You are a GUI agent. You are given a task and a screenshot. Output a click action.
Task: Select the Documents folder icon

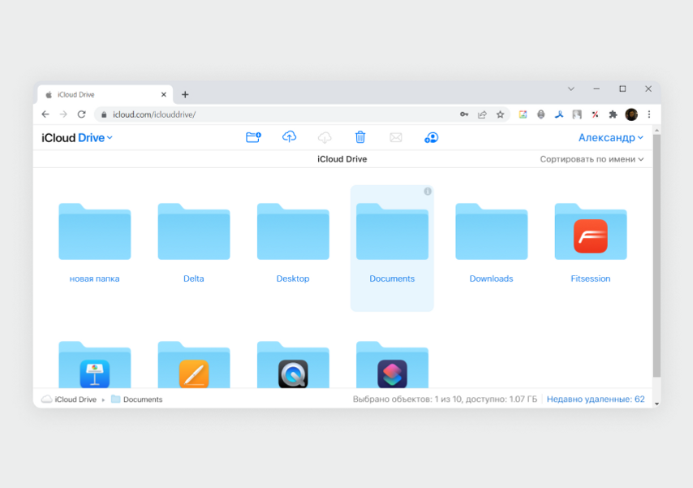[x=392, y=231]
